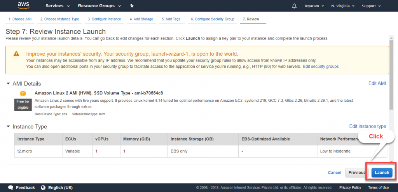Open the Jeyaram account dropdown
Image resolution: width=398 pixels, height=192 pixels.
point(314,6)
